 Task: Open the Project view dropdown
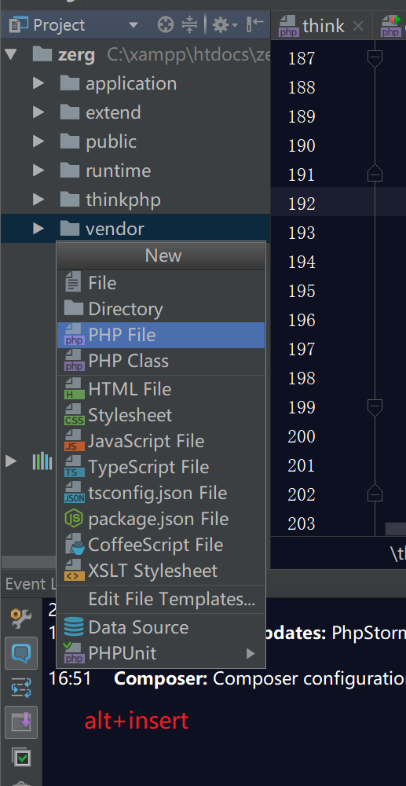[x=134, y=25]
